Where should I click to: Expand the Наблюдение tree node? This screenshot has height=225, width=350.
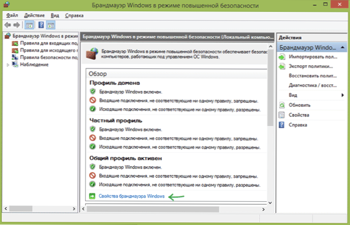(8, 65)
